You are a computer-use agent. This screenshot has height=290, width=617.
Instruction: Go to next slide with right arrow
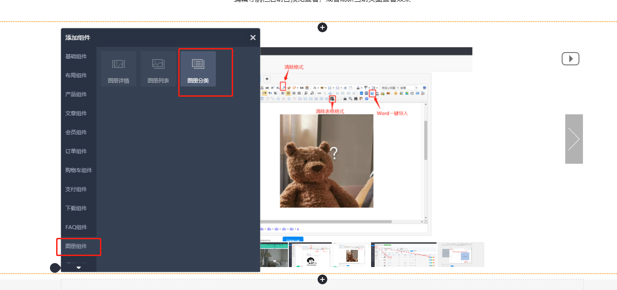coord(574,139)
